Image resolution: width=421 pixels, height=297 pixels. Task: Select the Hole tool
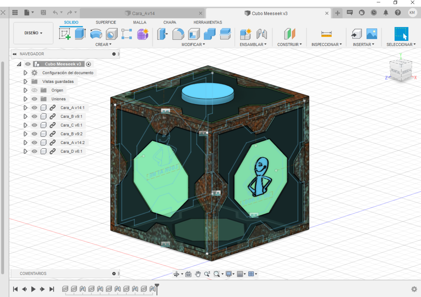pyautogui.click(x=112, y=34)
